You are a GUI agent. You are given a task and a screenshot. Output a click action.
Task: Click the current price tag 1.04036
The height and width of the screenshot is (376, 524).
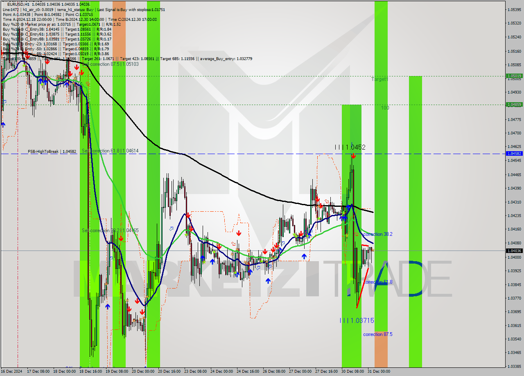(514, 251)
